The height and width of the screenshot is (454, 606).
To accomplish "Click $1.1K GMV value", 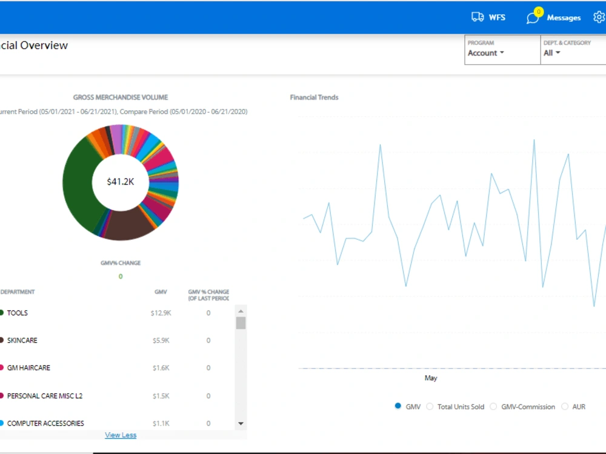I will tap(161, 423).
